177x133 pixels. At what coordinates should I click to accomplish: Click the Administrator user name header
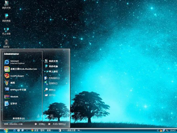tap(11, 54)
